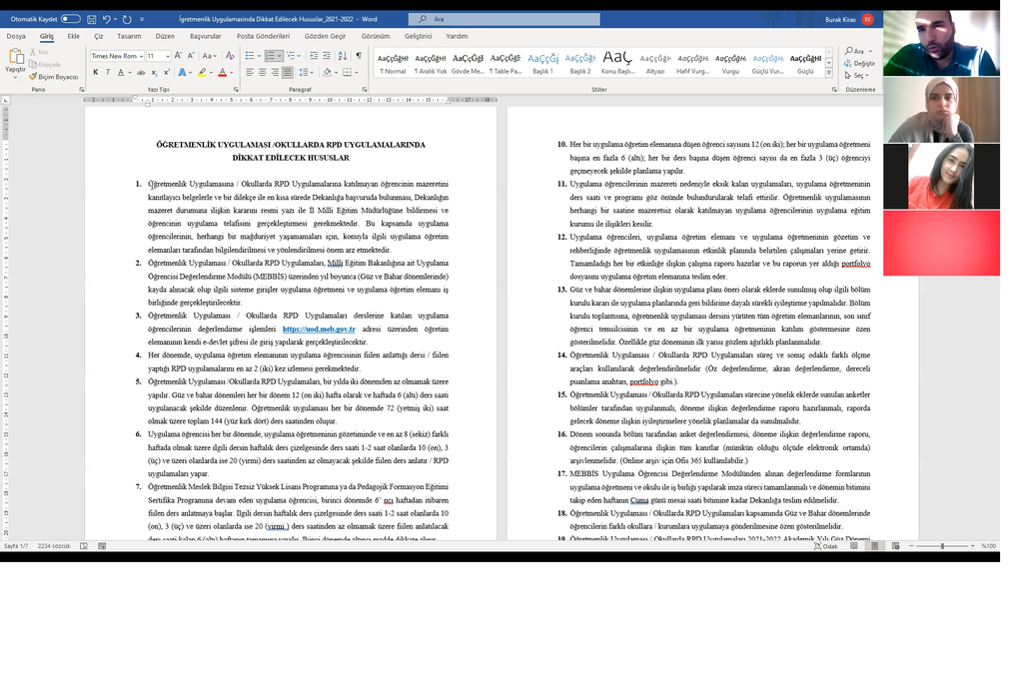
Task: Adjust the zoom slider in status bar
Action: pos(942,546)
